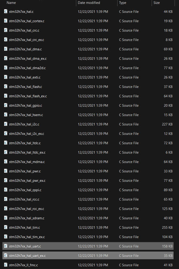Click the C file icon beside stm32h7xx_hal_crc.c
This screenshot has width=179, height=269.
point(6,30)
